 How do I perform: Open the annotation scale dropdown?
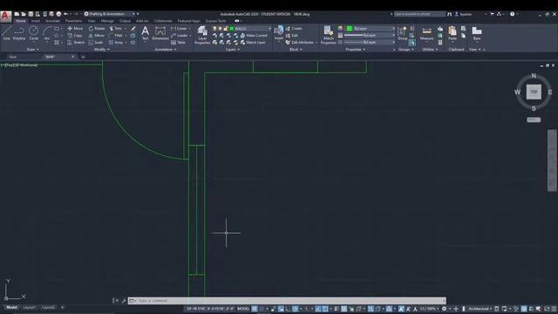(428, 309)
